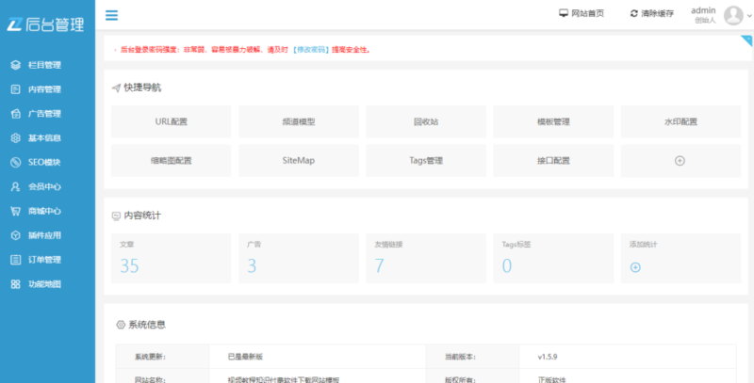The height and width of the screenshot is (383, 754).
Task: Click the plus icon under 添加统计
Action: click(635, 267)
